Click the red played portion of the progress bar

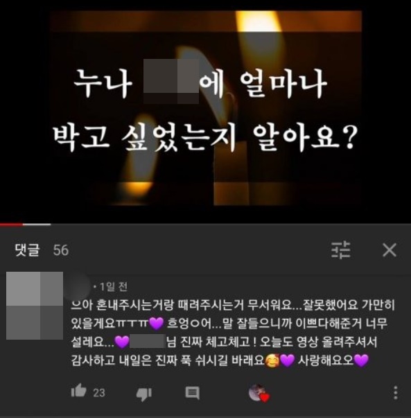pos(11,225)
